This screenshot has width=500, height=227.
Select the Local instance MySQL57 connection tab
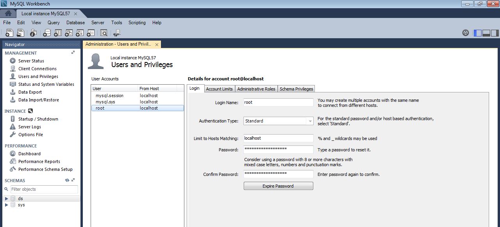coord(46,14)
